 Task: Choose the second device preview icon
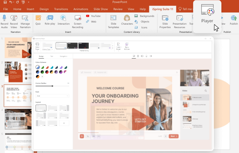pyautogui.click(x=138, y=56)
